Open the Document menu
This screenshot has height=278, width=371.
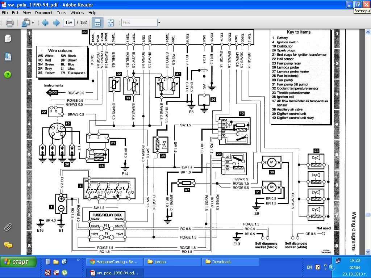[x=44, y=12]
